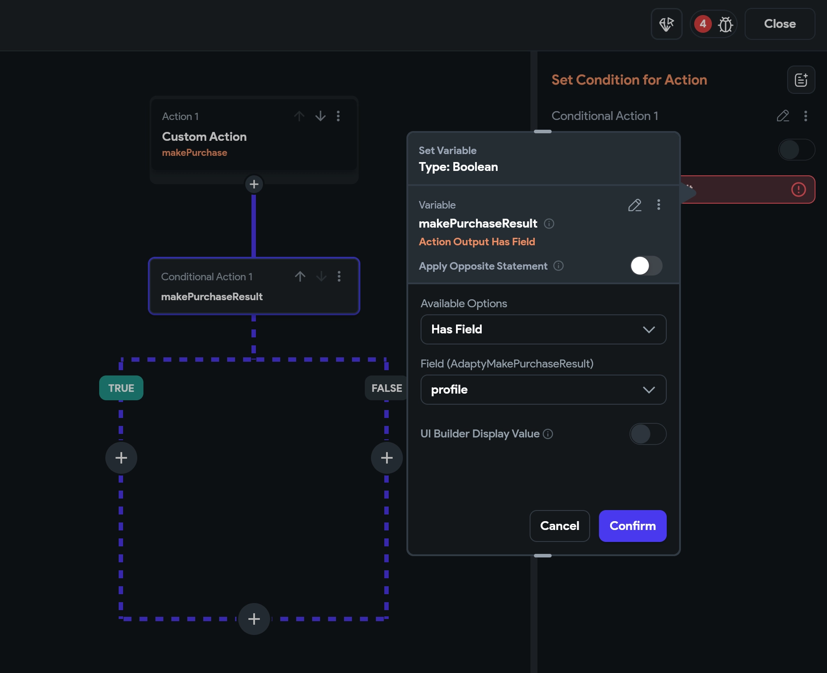Open the add notes icon in panel header
This screenshot has height=673, width=827.
point(801,80)
